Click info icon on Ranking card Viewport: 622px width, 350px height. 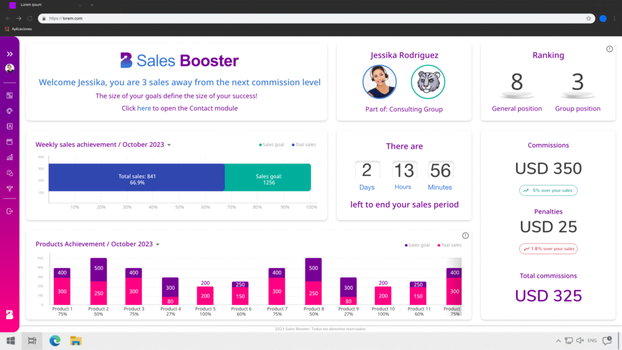(x=609, y=49)
